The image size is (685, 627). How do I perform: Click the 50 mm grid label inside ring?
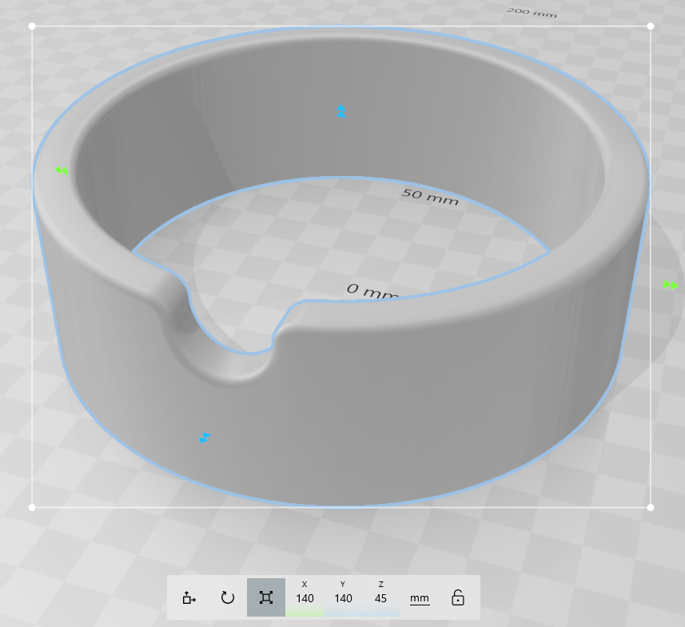click(430, 196)
